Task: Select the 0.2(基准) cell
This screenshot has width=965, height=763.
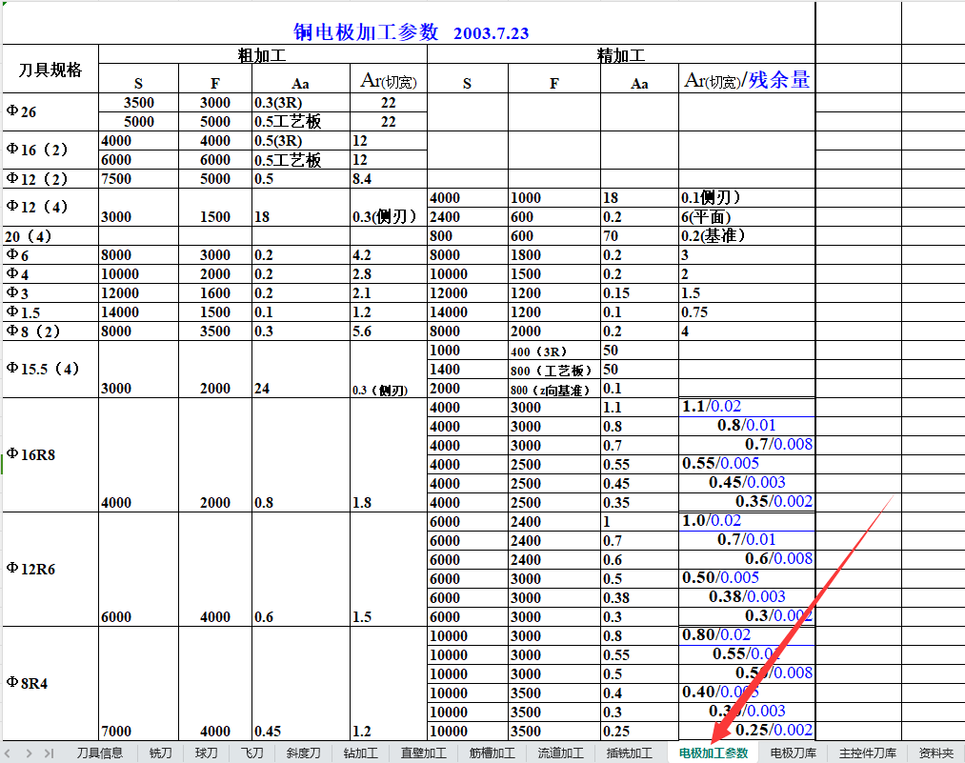Action: [x=747, y=236]
